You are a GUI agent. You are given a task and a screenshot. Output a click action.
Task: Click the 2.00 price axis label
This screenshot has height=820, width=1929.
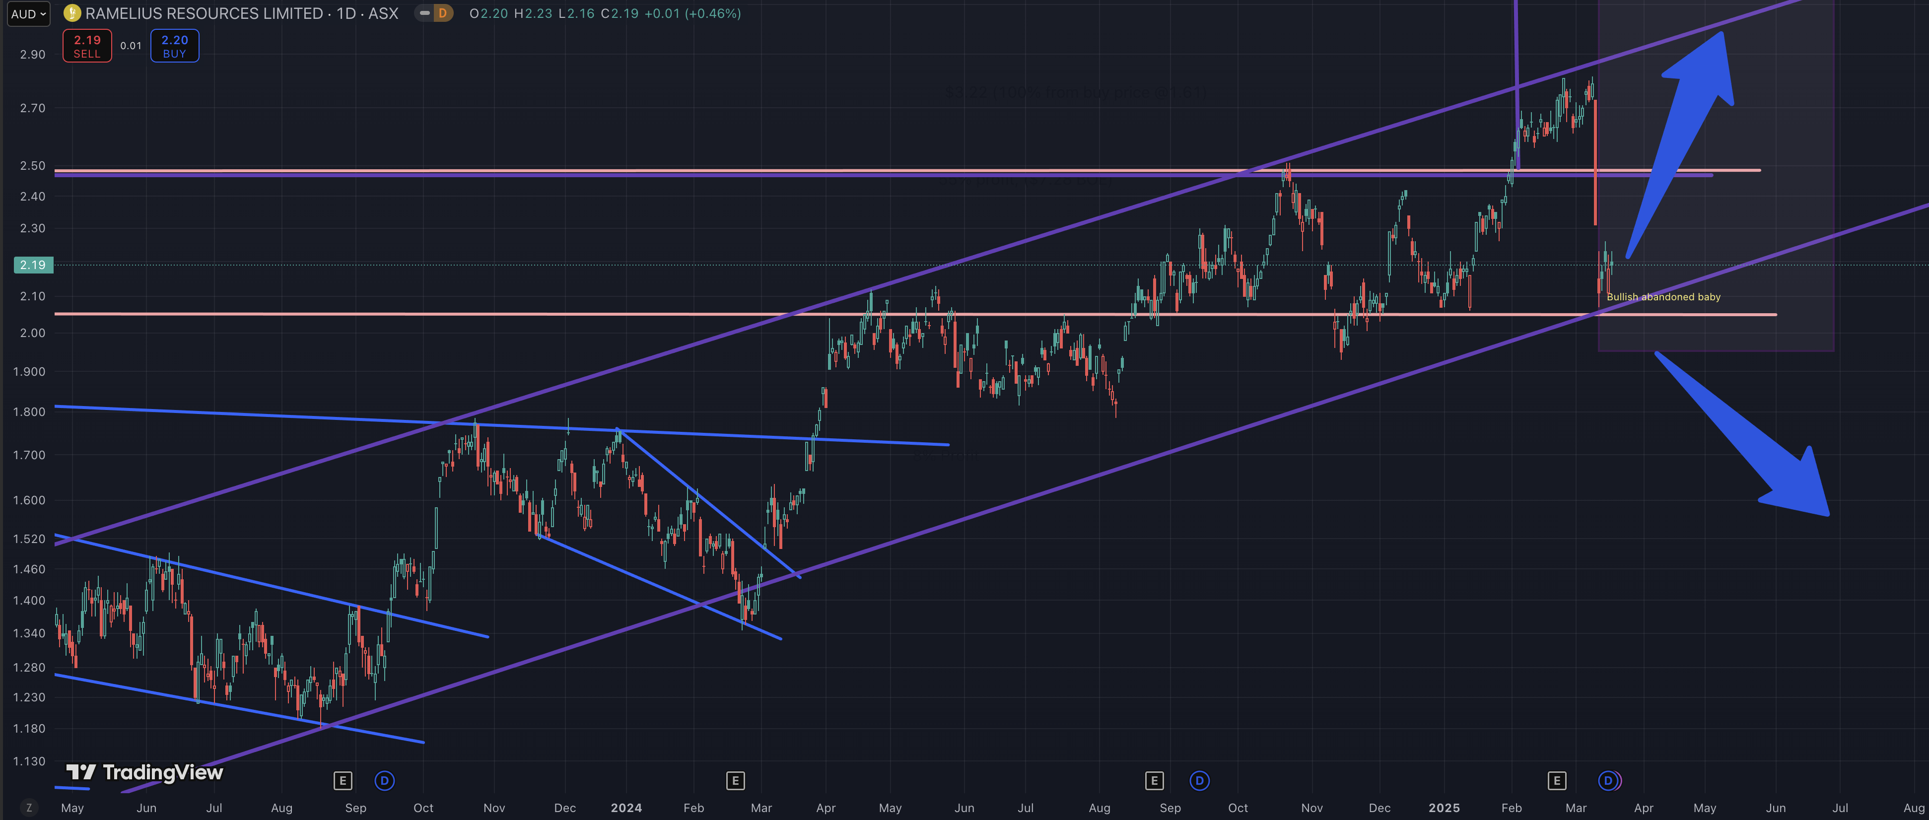[33, 333]
